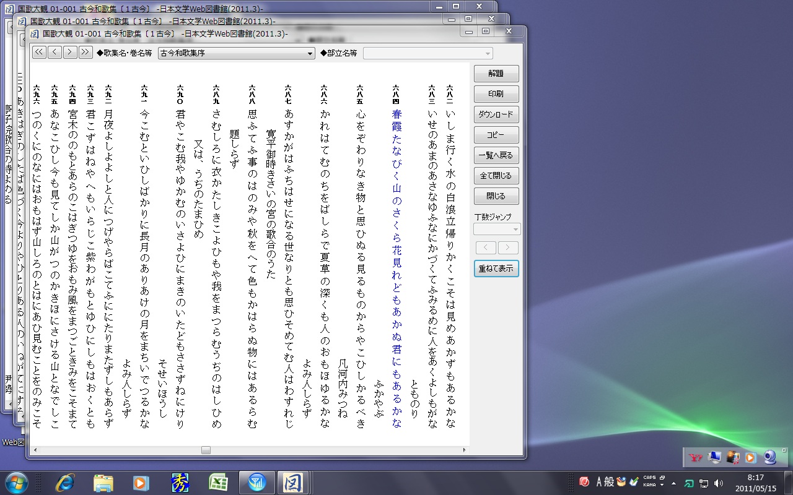Open the 秀丸 editor taskbar icon

pos(180,483)
